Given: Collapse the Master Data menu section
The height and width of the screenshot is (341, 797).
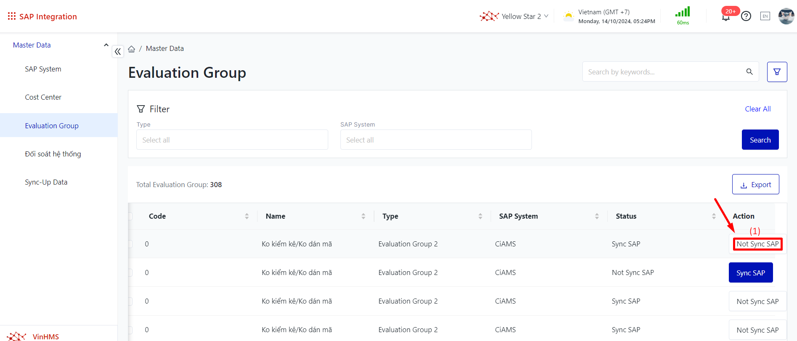Looking at the screenshot, I should [106, 45].
